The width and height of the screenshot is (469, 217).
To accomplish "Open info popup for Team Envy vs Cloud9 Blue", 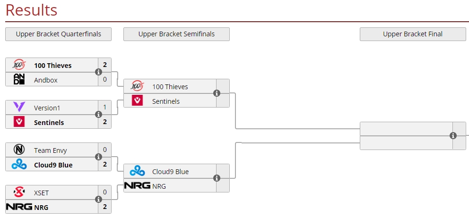I will (98, 157).
